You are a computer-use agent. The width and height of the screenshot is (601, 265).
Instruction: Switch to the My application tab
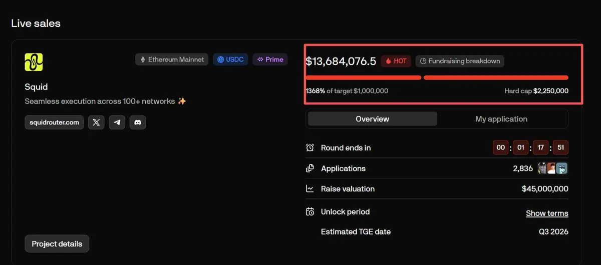[501, 119]
